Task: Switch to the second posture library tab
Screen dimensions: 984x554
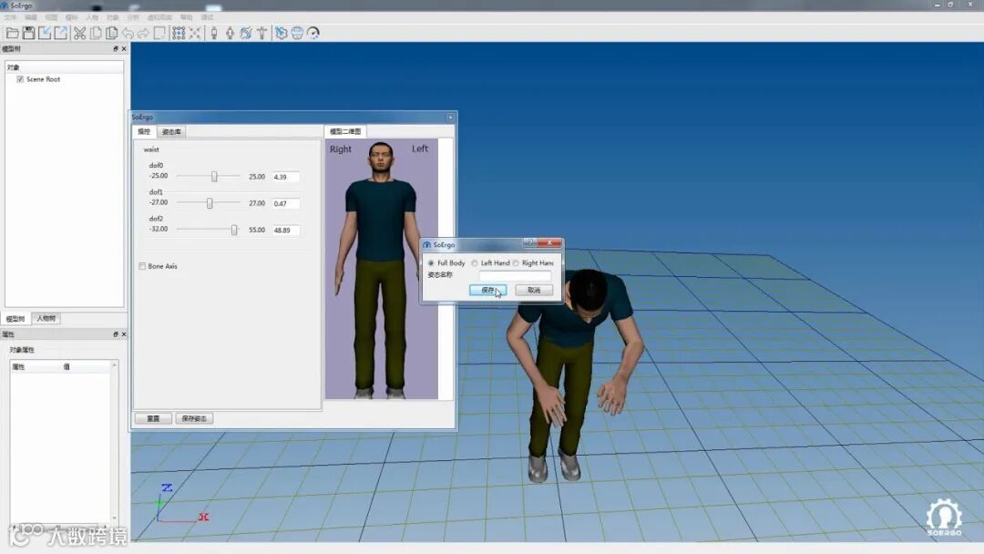Action: coord(171,132)
